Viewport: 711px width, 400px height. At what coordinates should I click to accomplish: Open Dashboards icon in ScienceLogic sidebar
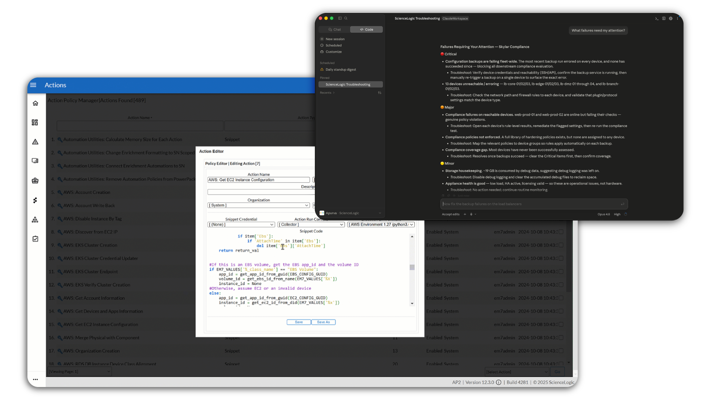click(35, 123)
